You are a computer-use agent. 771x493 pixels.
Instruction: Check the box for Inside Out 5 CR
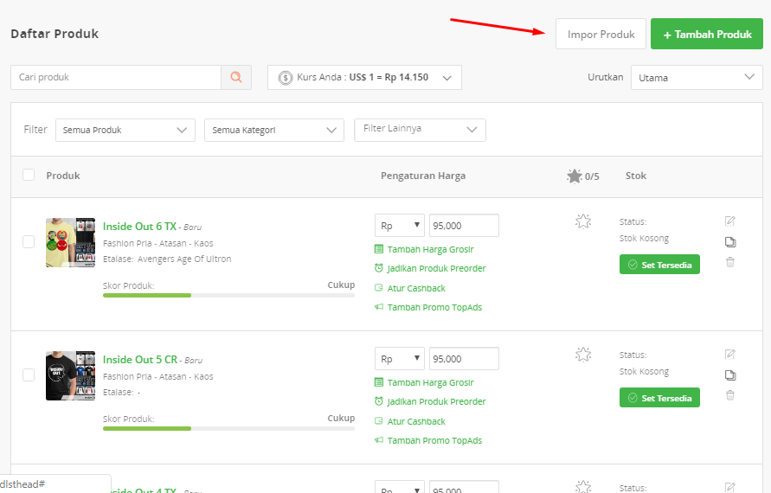[29, 375]
